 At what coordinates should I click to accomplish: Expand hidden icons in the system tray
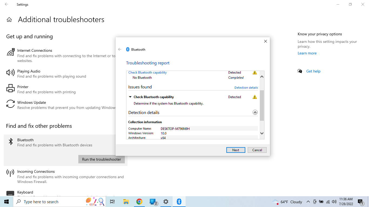click(308, 202)
